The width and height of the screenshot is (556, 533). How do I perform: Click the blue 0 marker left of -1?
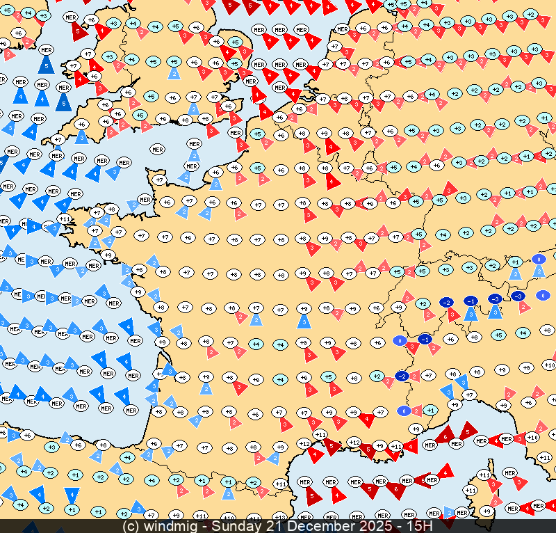[400, 341]
